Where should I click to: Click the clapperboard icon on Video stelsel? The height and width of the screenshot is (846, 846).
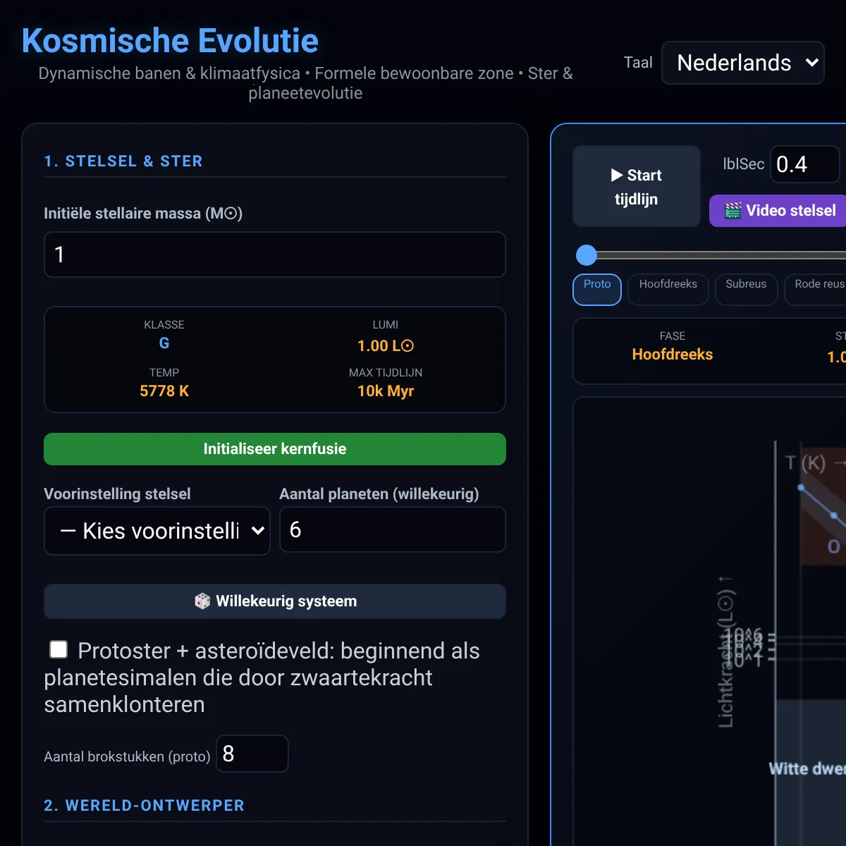(x=733, y=211)
